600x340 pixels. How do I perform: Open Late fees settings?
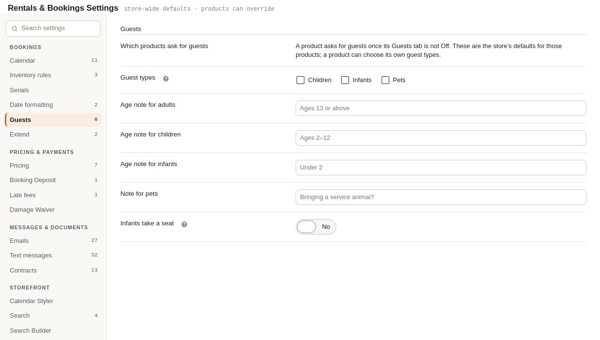point(53,195)
